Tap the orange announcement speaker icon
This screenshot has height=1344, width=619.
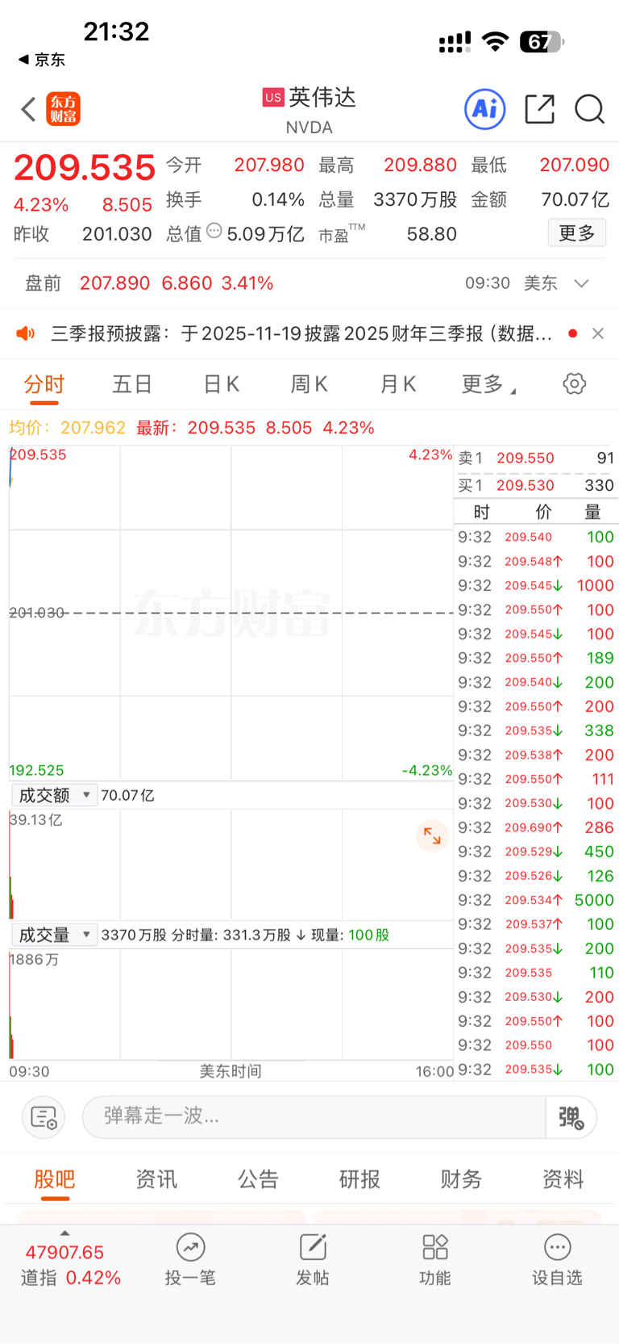coord(26,333)
